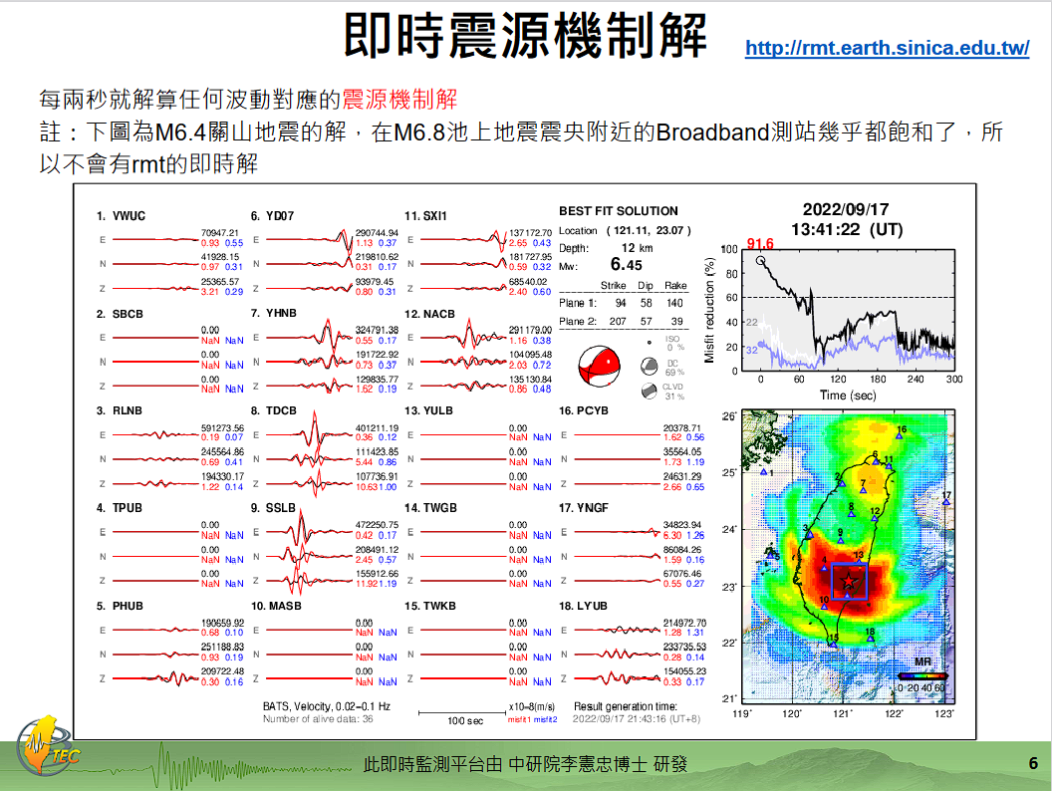The height and width of the screenshot is (791, 1052).
Task: Click the station 17 triangle on the map
Action: point(946,501)
